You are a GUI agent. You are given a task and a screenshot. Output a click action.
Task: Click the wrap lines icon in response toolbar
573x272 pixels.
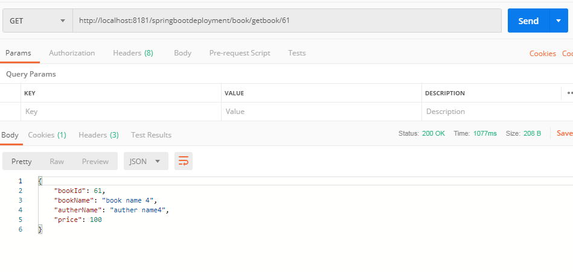[183, 161]
